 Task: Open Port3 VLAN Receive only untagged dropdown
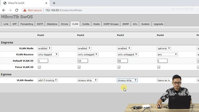point(127,54)
